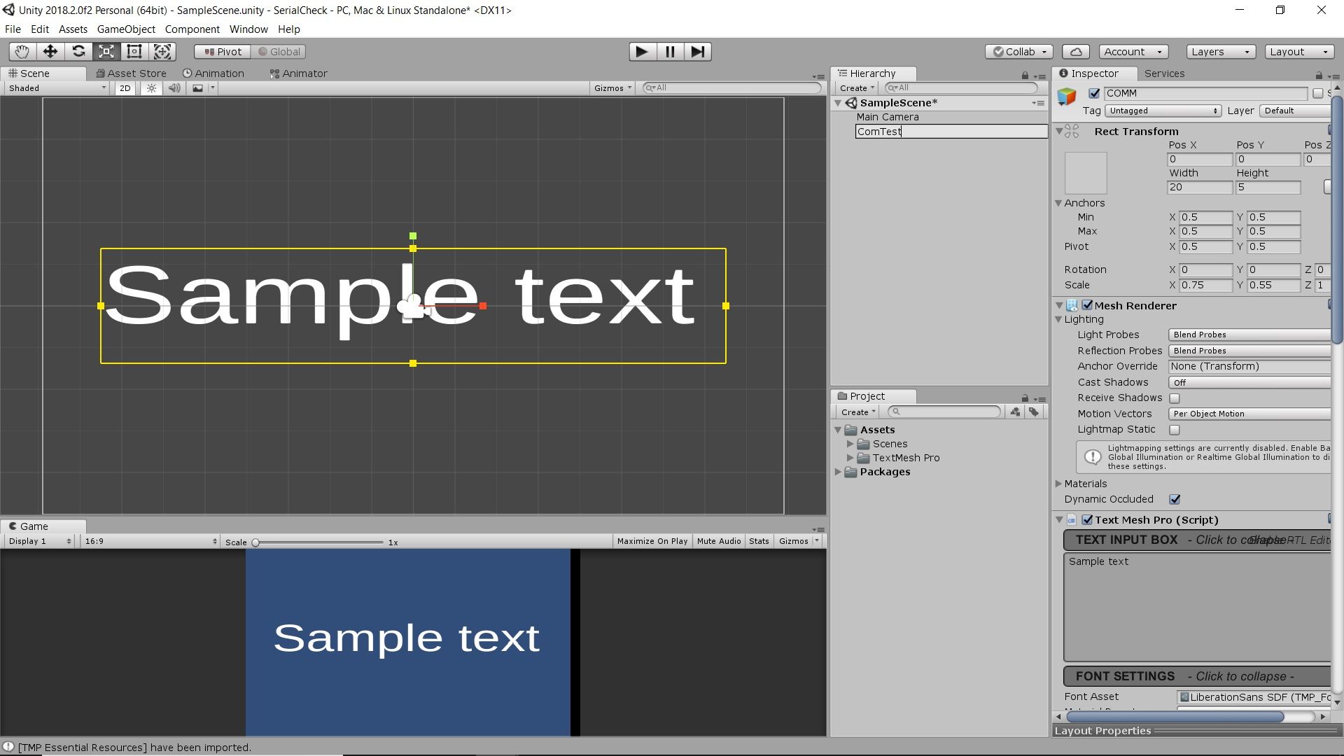Expand the TextMesh Pro folder
This screenshot has height=756, width=1344.
(x=851, y=458)
